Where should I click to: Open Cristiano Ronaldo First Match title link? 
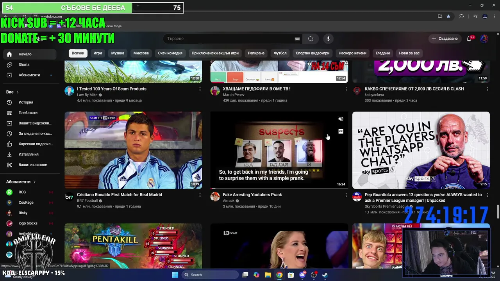point(120,195)
